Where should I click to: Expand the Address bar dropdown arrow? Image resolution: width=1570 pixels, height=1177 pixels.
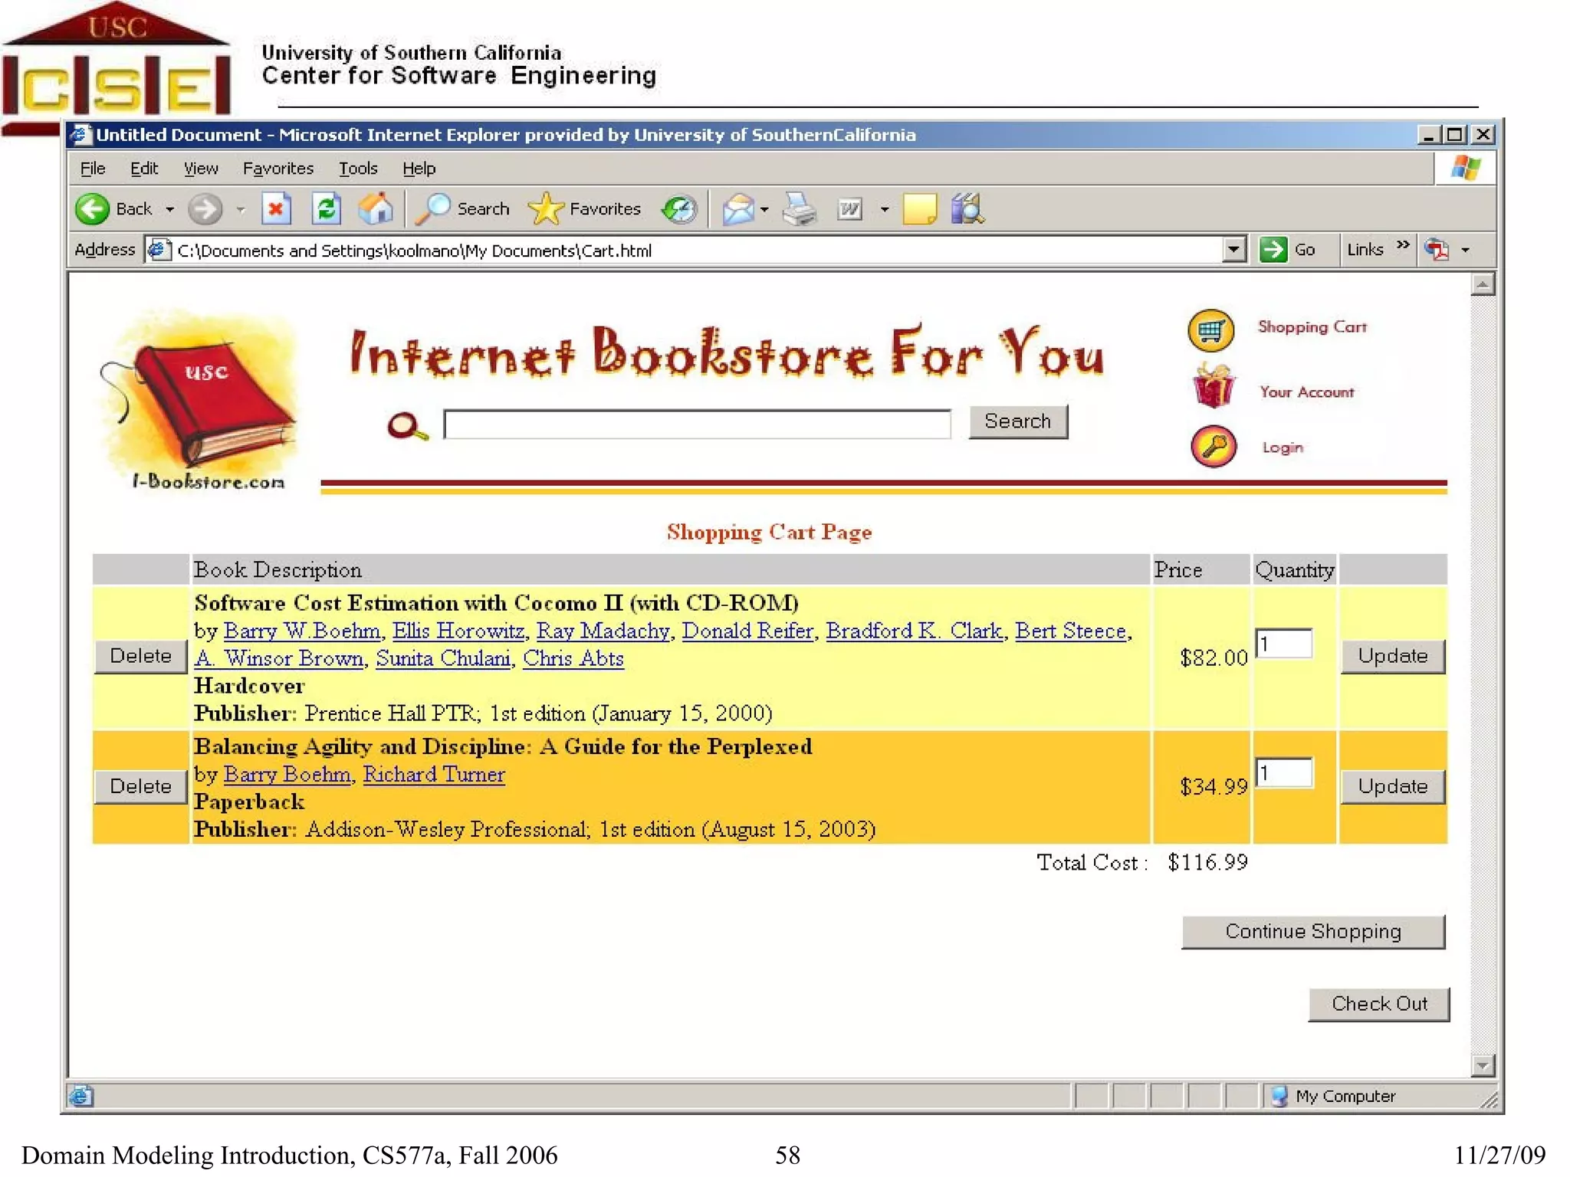(1233, 249)
